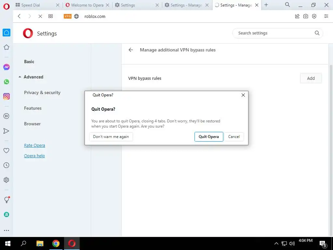Open Chrome from the taskbar
The height and width of the screenshot is (250, 333).
tap(56, 243)
